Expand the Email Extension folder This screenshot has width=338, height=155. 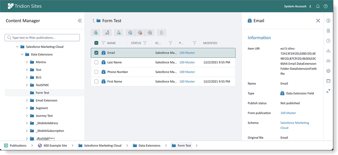coord(27,100)
